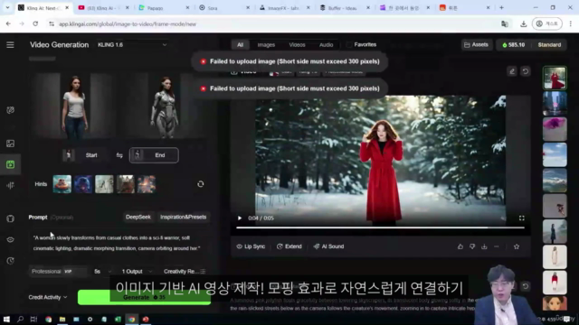Click the start frame woman in t-shirt image
This screenshot has height=325, width=579.
76,106
